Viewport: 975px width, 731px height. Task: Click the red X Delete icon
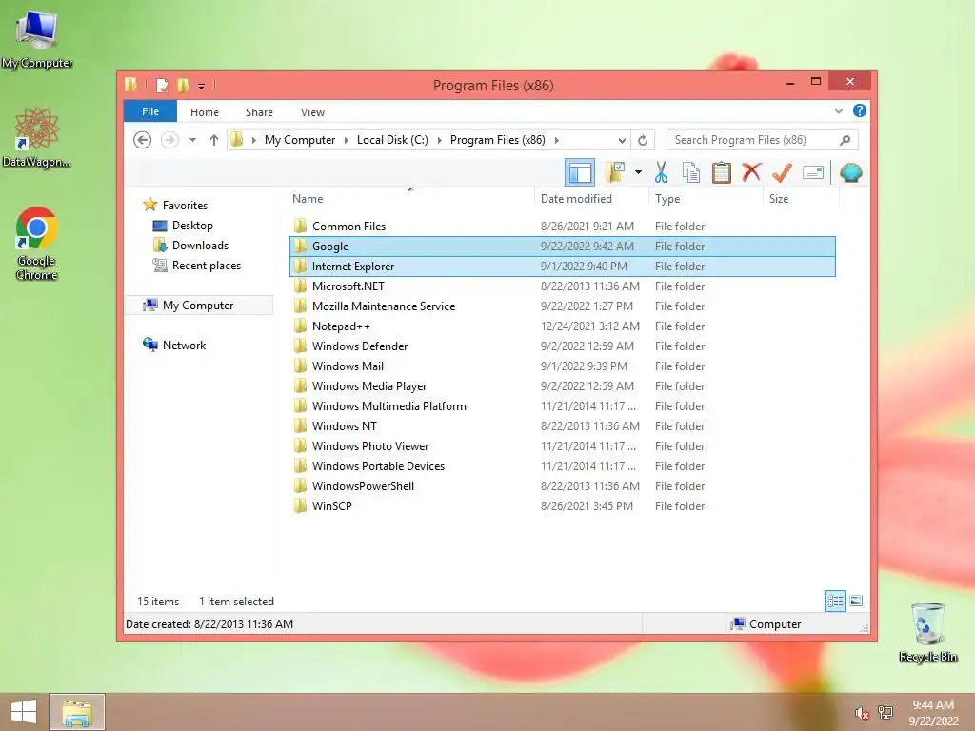point(751,172)
